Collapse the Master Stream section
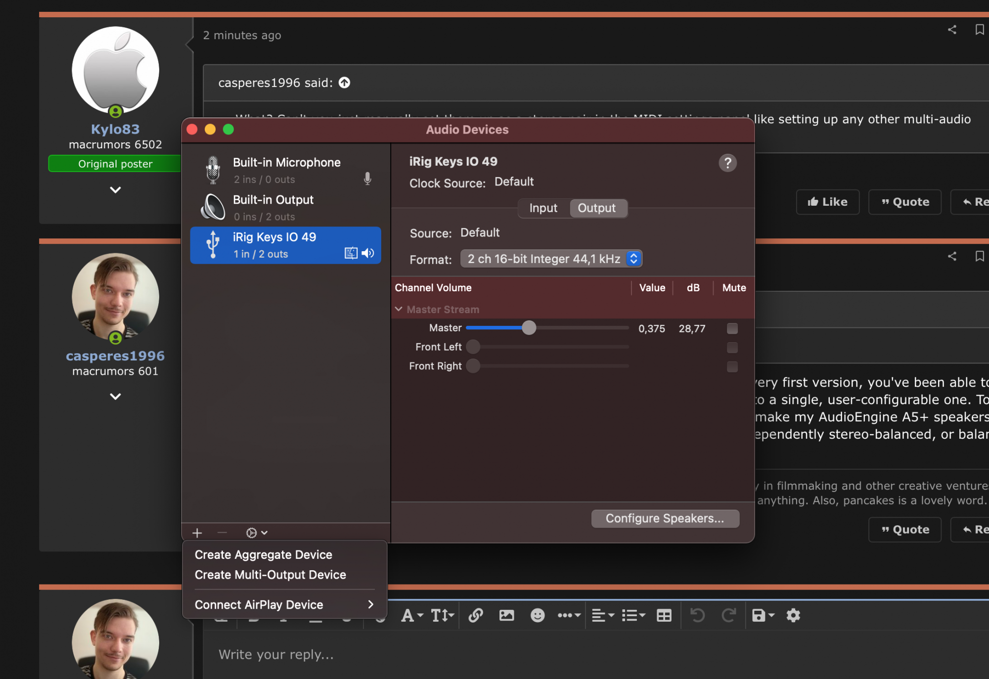Image resolution: width=989 pixels, height=679 pixels. [x=399, y=309]
